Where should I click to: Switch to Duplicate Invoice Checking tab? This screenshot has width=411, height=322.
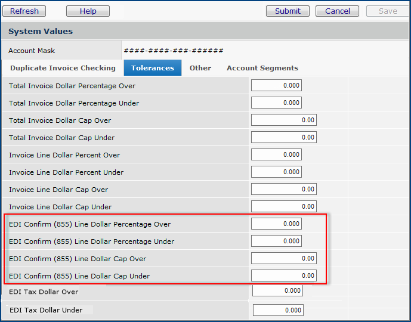coord(63,68)
